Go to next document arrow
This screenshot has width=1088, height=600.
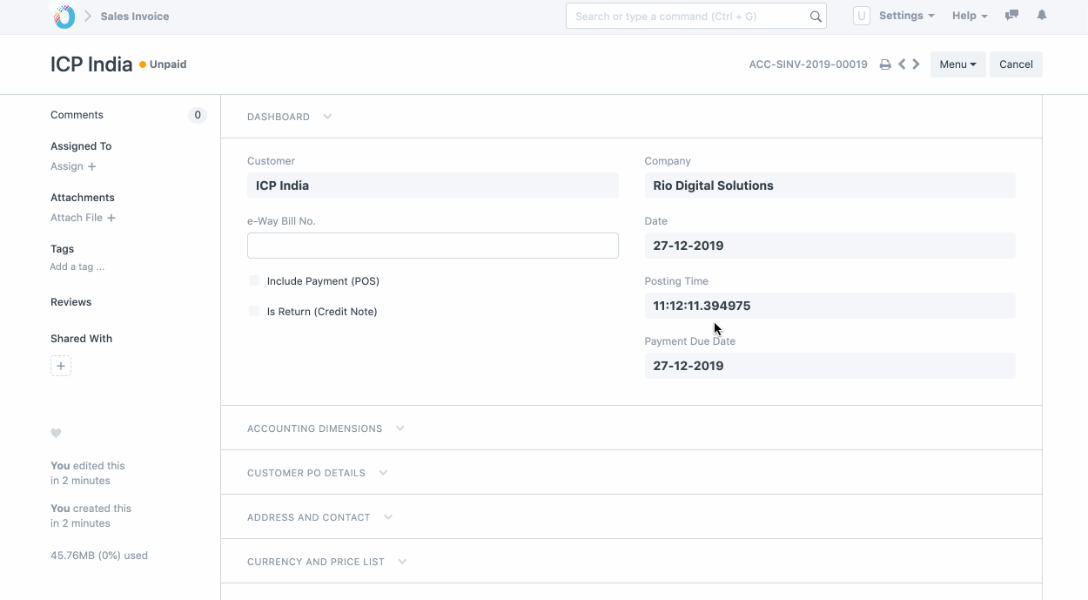[917, 64]
